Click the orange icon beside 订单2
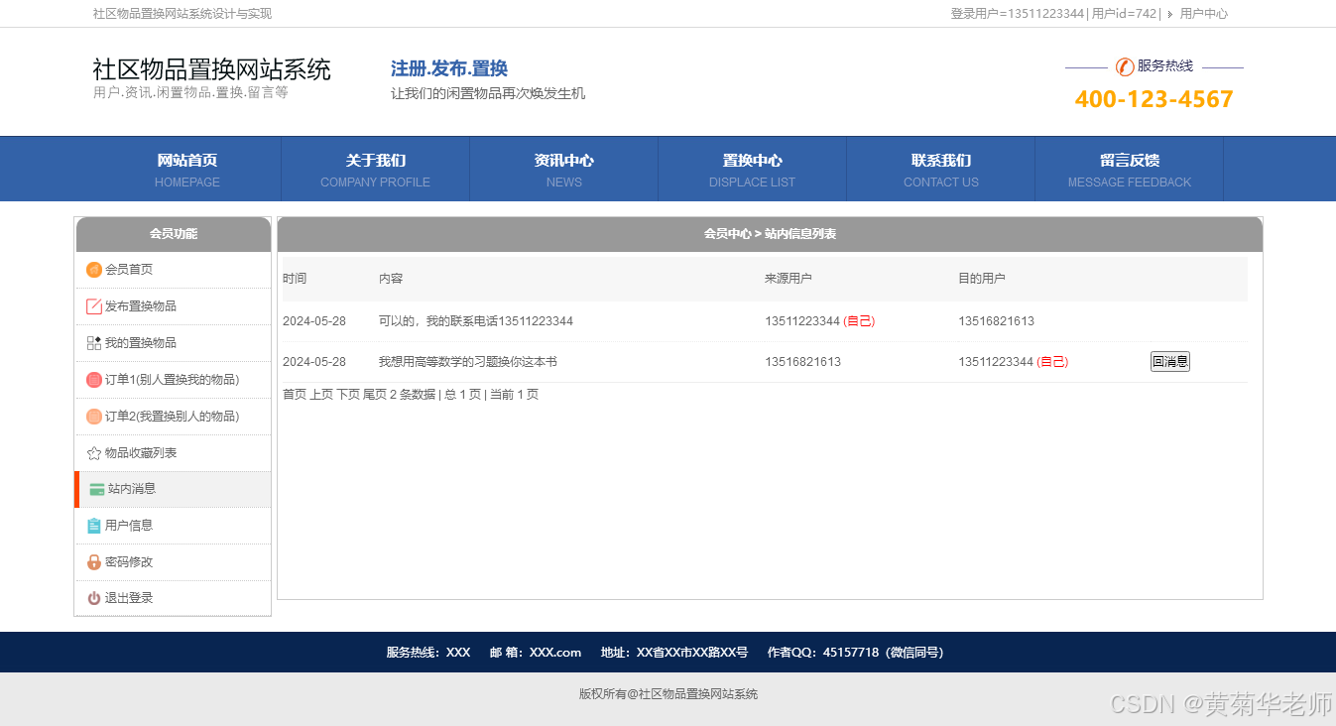The image size is (1336, 726). click(94, 417)
